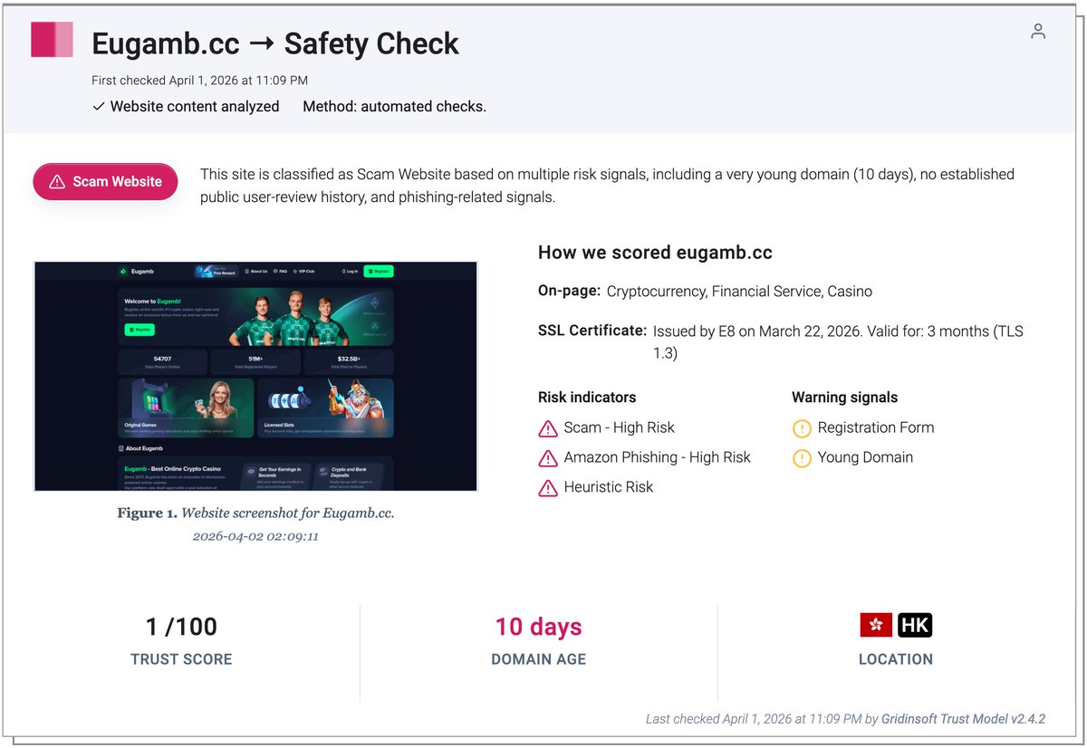This screenshot has width=1087, height=748.
Task: Click the Scam High Risk warning triangle icon
Action: pyautogui.click(x=548, y=428)
